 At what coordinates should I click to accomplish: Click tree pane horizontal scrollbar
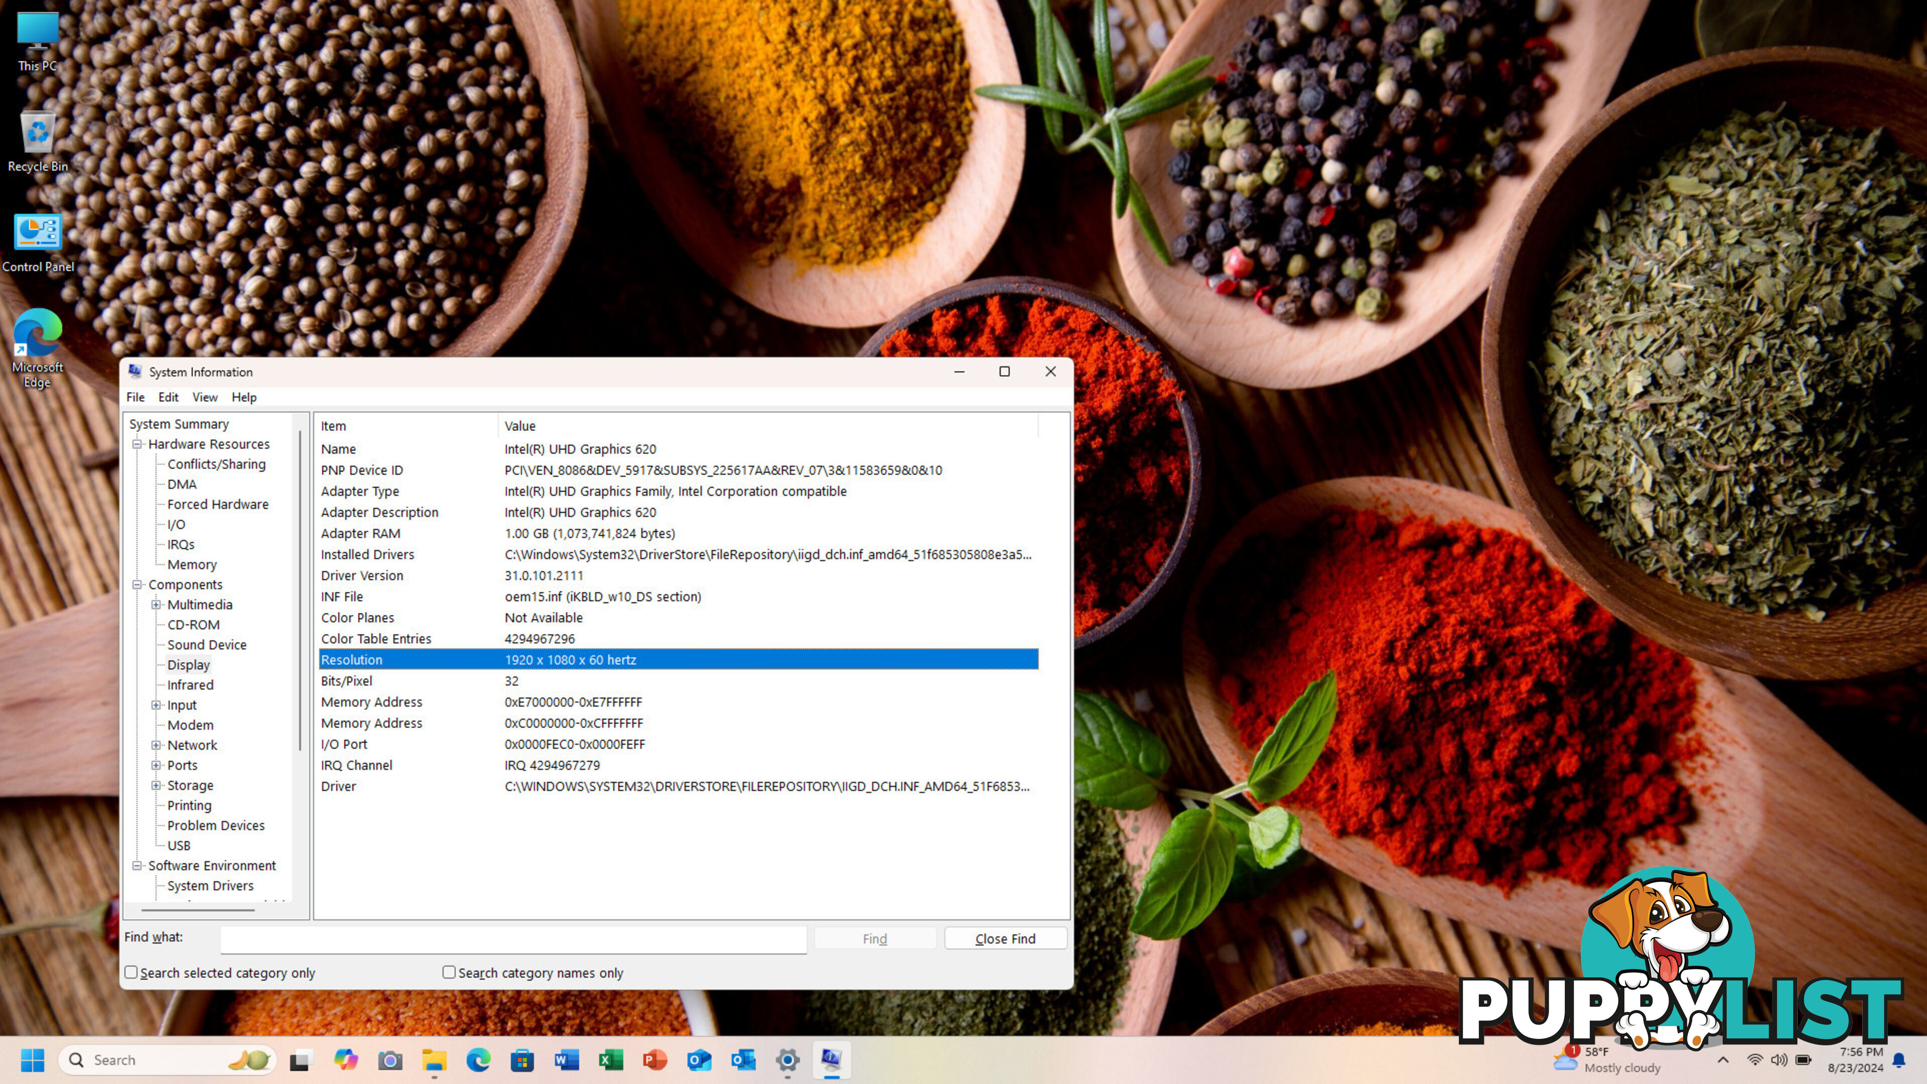[x=198, y=910]
